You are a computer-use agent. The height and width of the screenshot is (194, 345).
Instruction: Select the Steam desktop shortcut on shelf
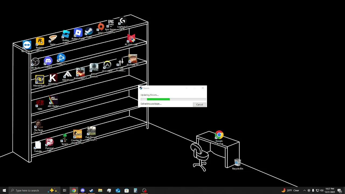[89, 33]
